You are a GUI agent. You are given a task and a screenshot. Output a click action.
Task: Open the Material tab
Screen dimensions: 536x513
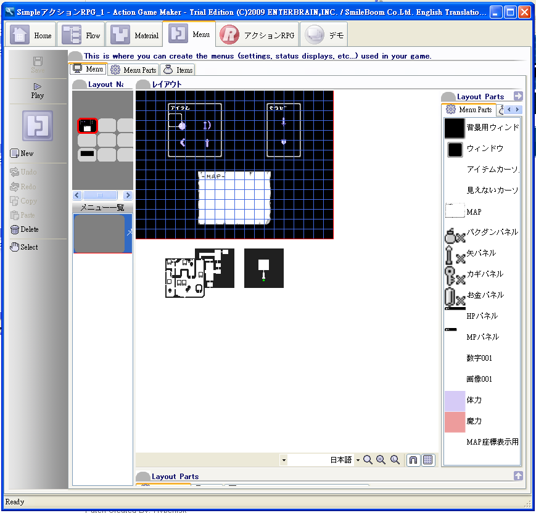pyautogui.click(x=134, y=34)
